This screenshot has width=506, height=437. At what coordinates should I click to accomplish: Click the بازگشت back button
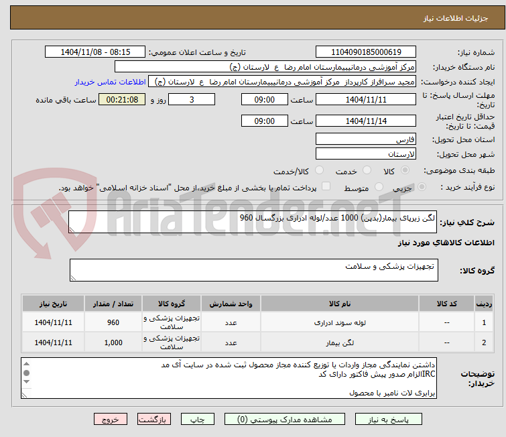tap(153, 420)
